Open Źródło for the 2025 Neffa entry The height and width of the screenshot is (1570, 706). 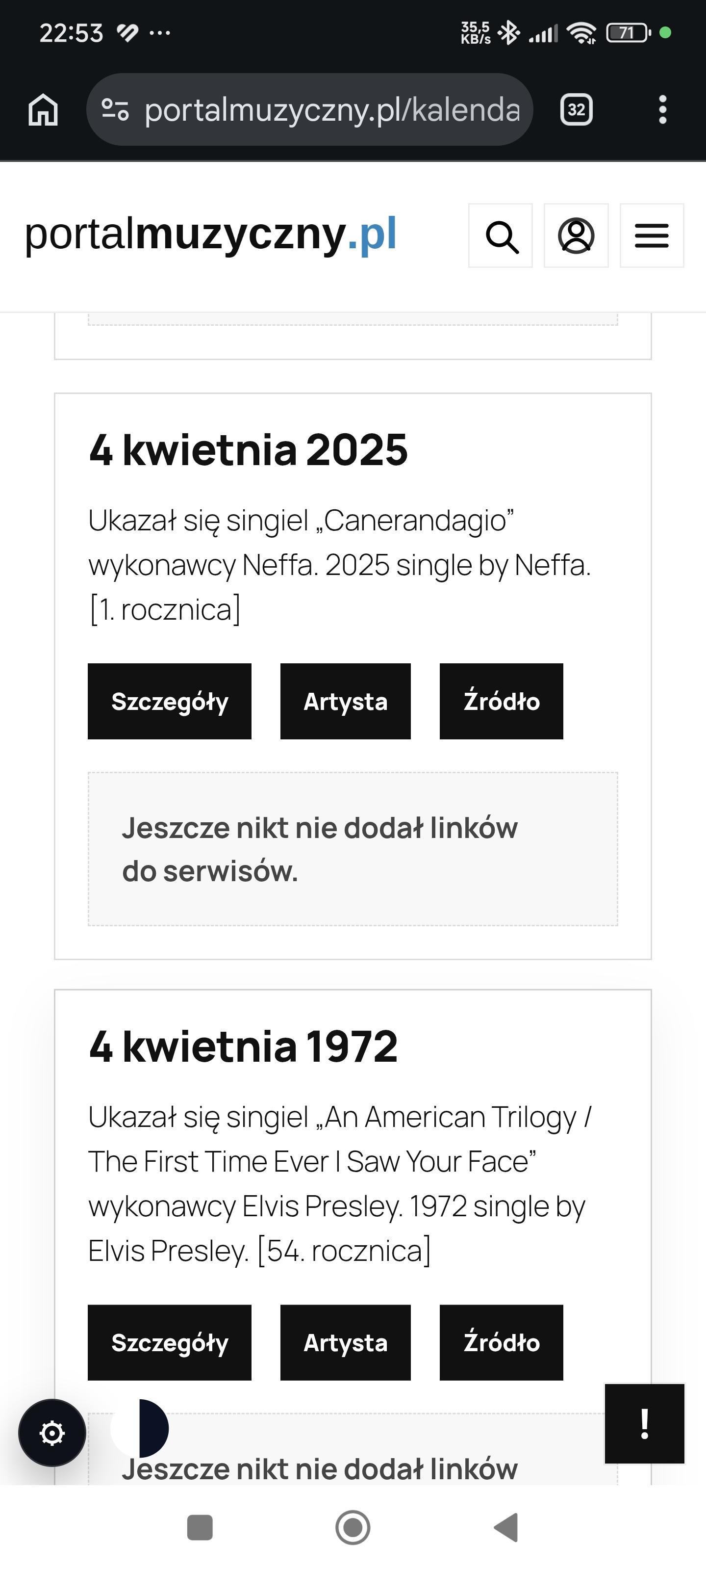[x=501, y=701]
